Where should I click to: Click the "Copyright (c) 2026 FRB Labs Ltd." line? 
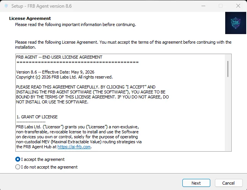[x=65, y=77]
